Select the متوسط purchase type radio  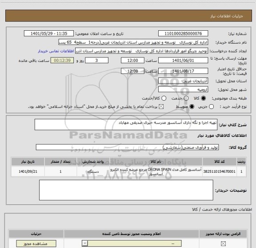coord(192,107)
